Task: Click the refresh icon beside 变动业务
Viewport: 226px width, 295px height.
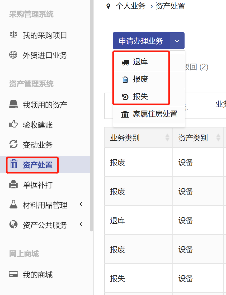Action: 13,145
